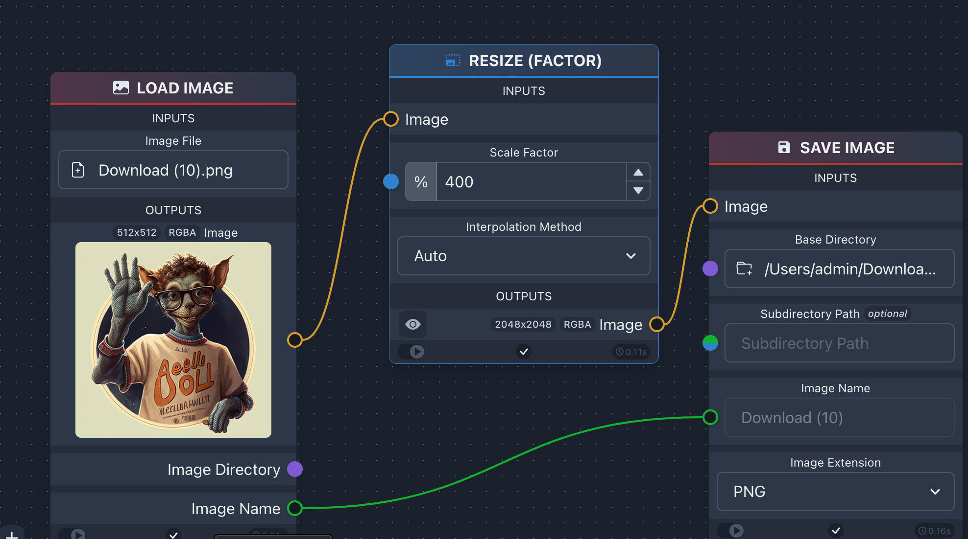Click the 512x512 size tag on Load Image

(x=137, y=232)
